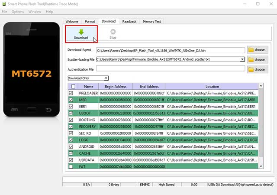Screen dimensions: 277x195
Task: Click the Download-Agent path field
Action: [171, 50]
